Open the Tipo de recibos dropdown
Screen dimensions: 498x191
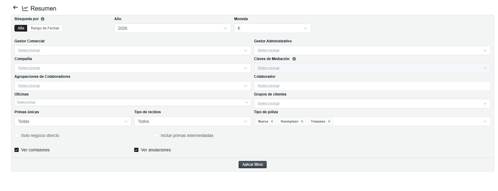[193, 121]
